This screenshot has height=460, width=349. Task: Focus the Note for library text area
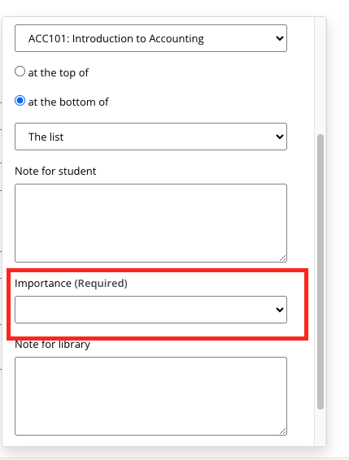[151, 396]
